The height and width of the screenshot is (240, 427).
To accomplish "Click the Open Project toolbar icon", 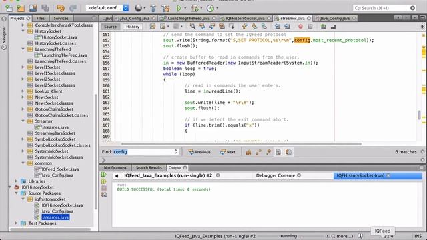I will click(33, 8).
